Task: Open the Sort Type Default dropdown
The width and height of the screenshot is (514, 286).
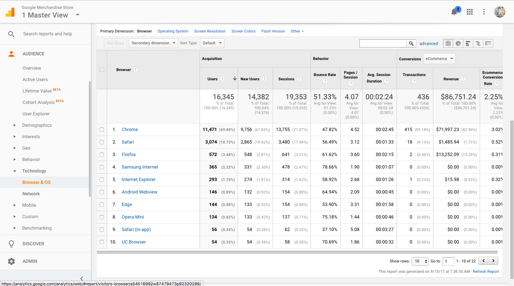Action: [212, 43]
